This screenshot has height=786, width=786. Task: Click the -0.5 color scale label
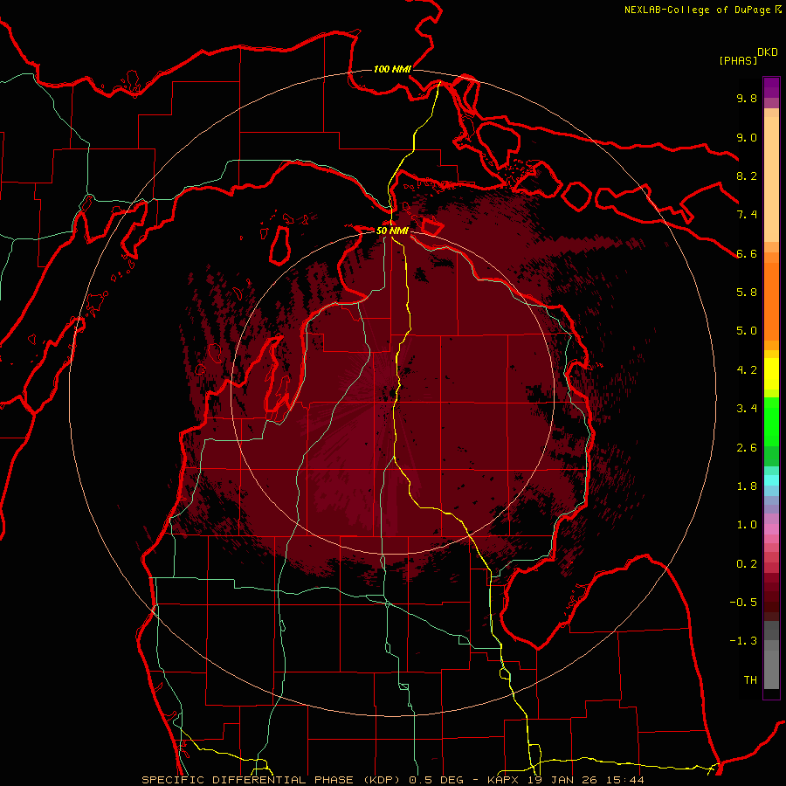743,603
